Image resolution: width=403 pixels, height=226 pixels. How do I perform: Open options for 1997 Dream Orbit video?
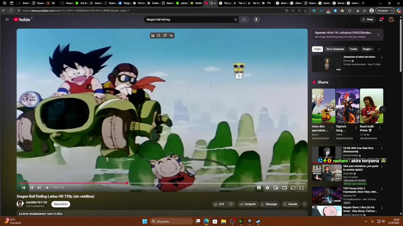pyautogui.click(x=382, y=189)
